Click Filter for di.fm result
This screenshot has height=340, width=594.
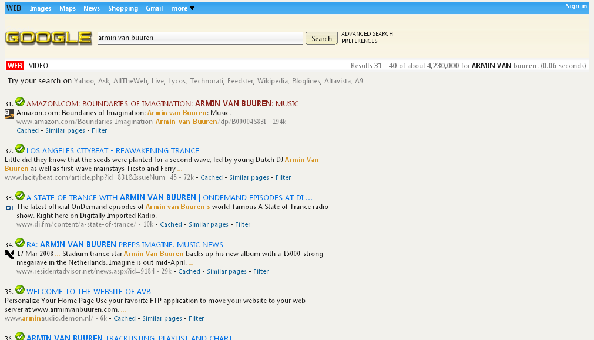coord(243,224)
